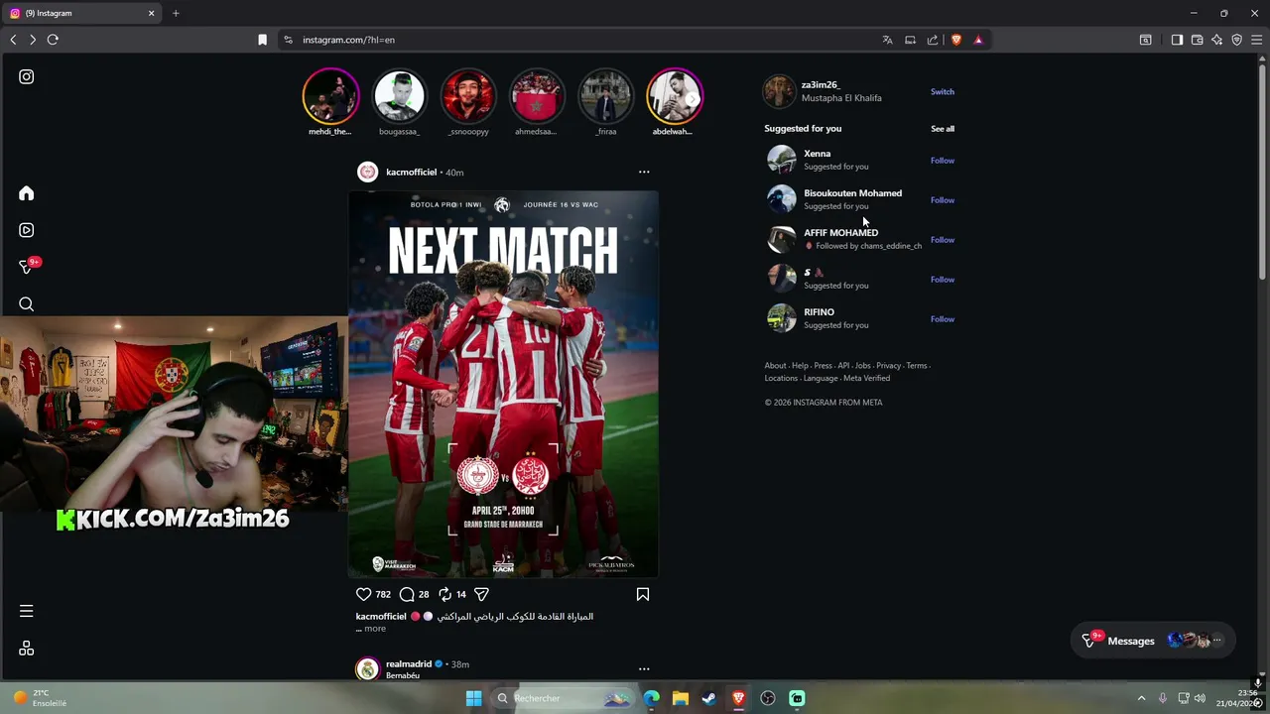Share the kacmofficiel post via send icon

click(x=481, y=594)
